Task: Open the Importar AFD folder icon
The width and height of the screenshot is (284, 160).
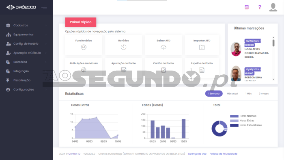Action: coord(202,47)
